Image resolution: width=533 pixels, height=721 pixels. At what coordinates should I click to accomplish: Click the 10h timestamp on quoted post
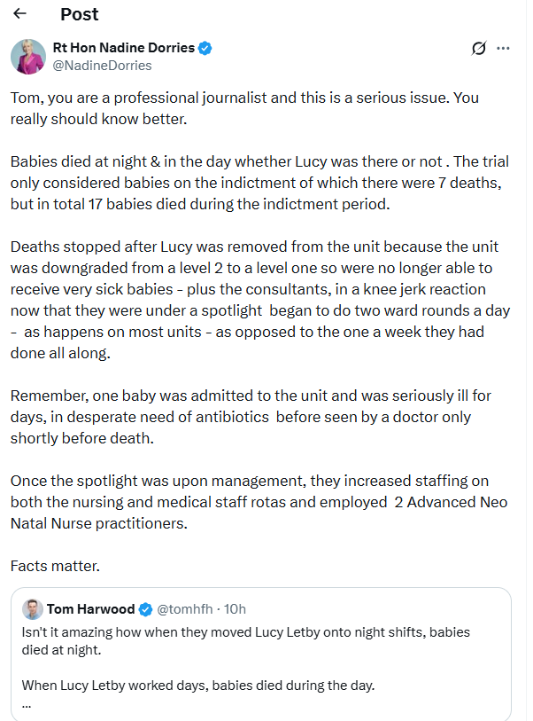(235, 609)
